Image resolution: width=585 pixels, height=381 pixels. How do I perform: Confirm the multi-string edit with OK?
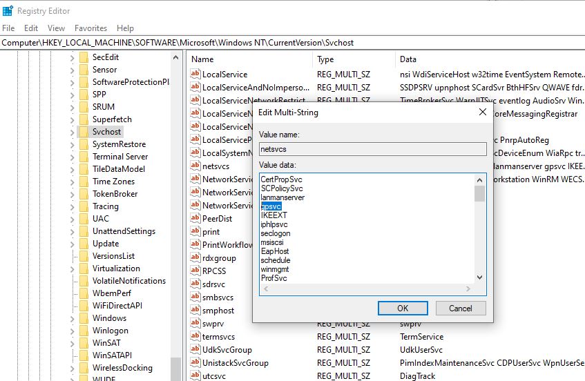403,309
